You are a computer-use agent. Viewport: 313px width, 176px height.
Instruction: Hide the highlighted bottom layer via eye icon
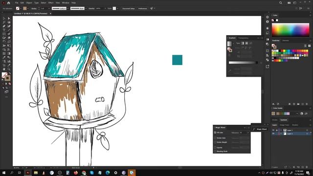coord(273,133)
